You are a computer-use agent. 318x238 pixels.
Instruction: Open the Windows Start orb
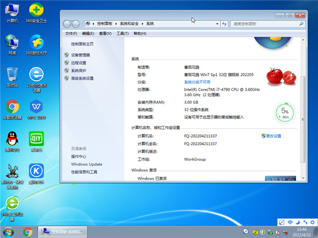pos(8,232)
